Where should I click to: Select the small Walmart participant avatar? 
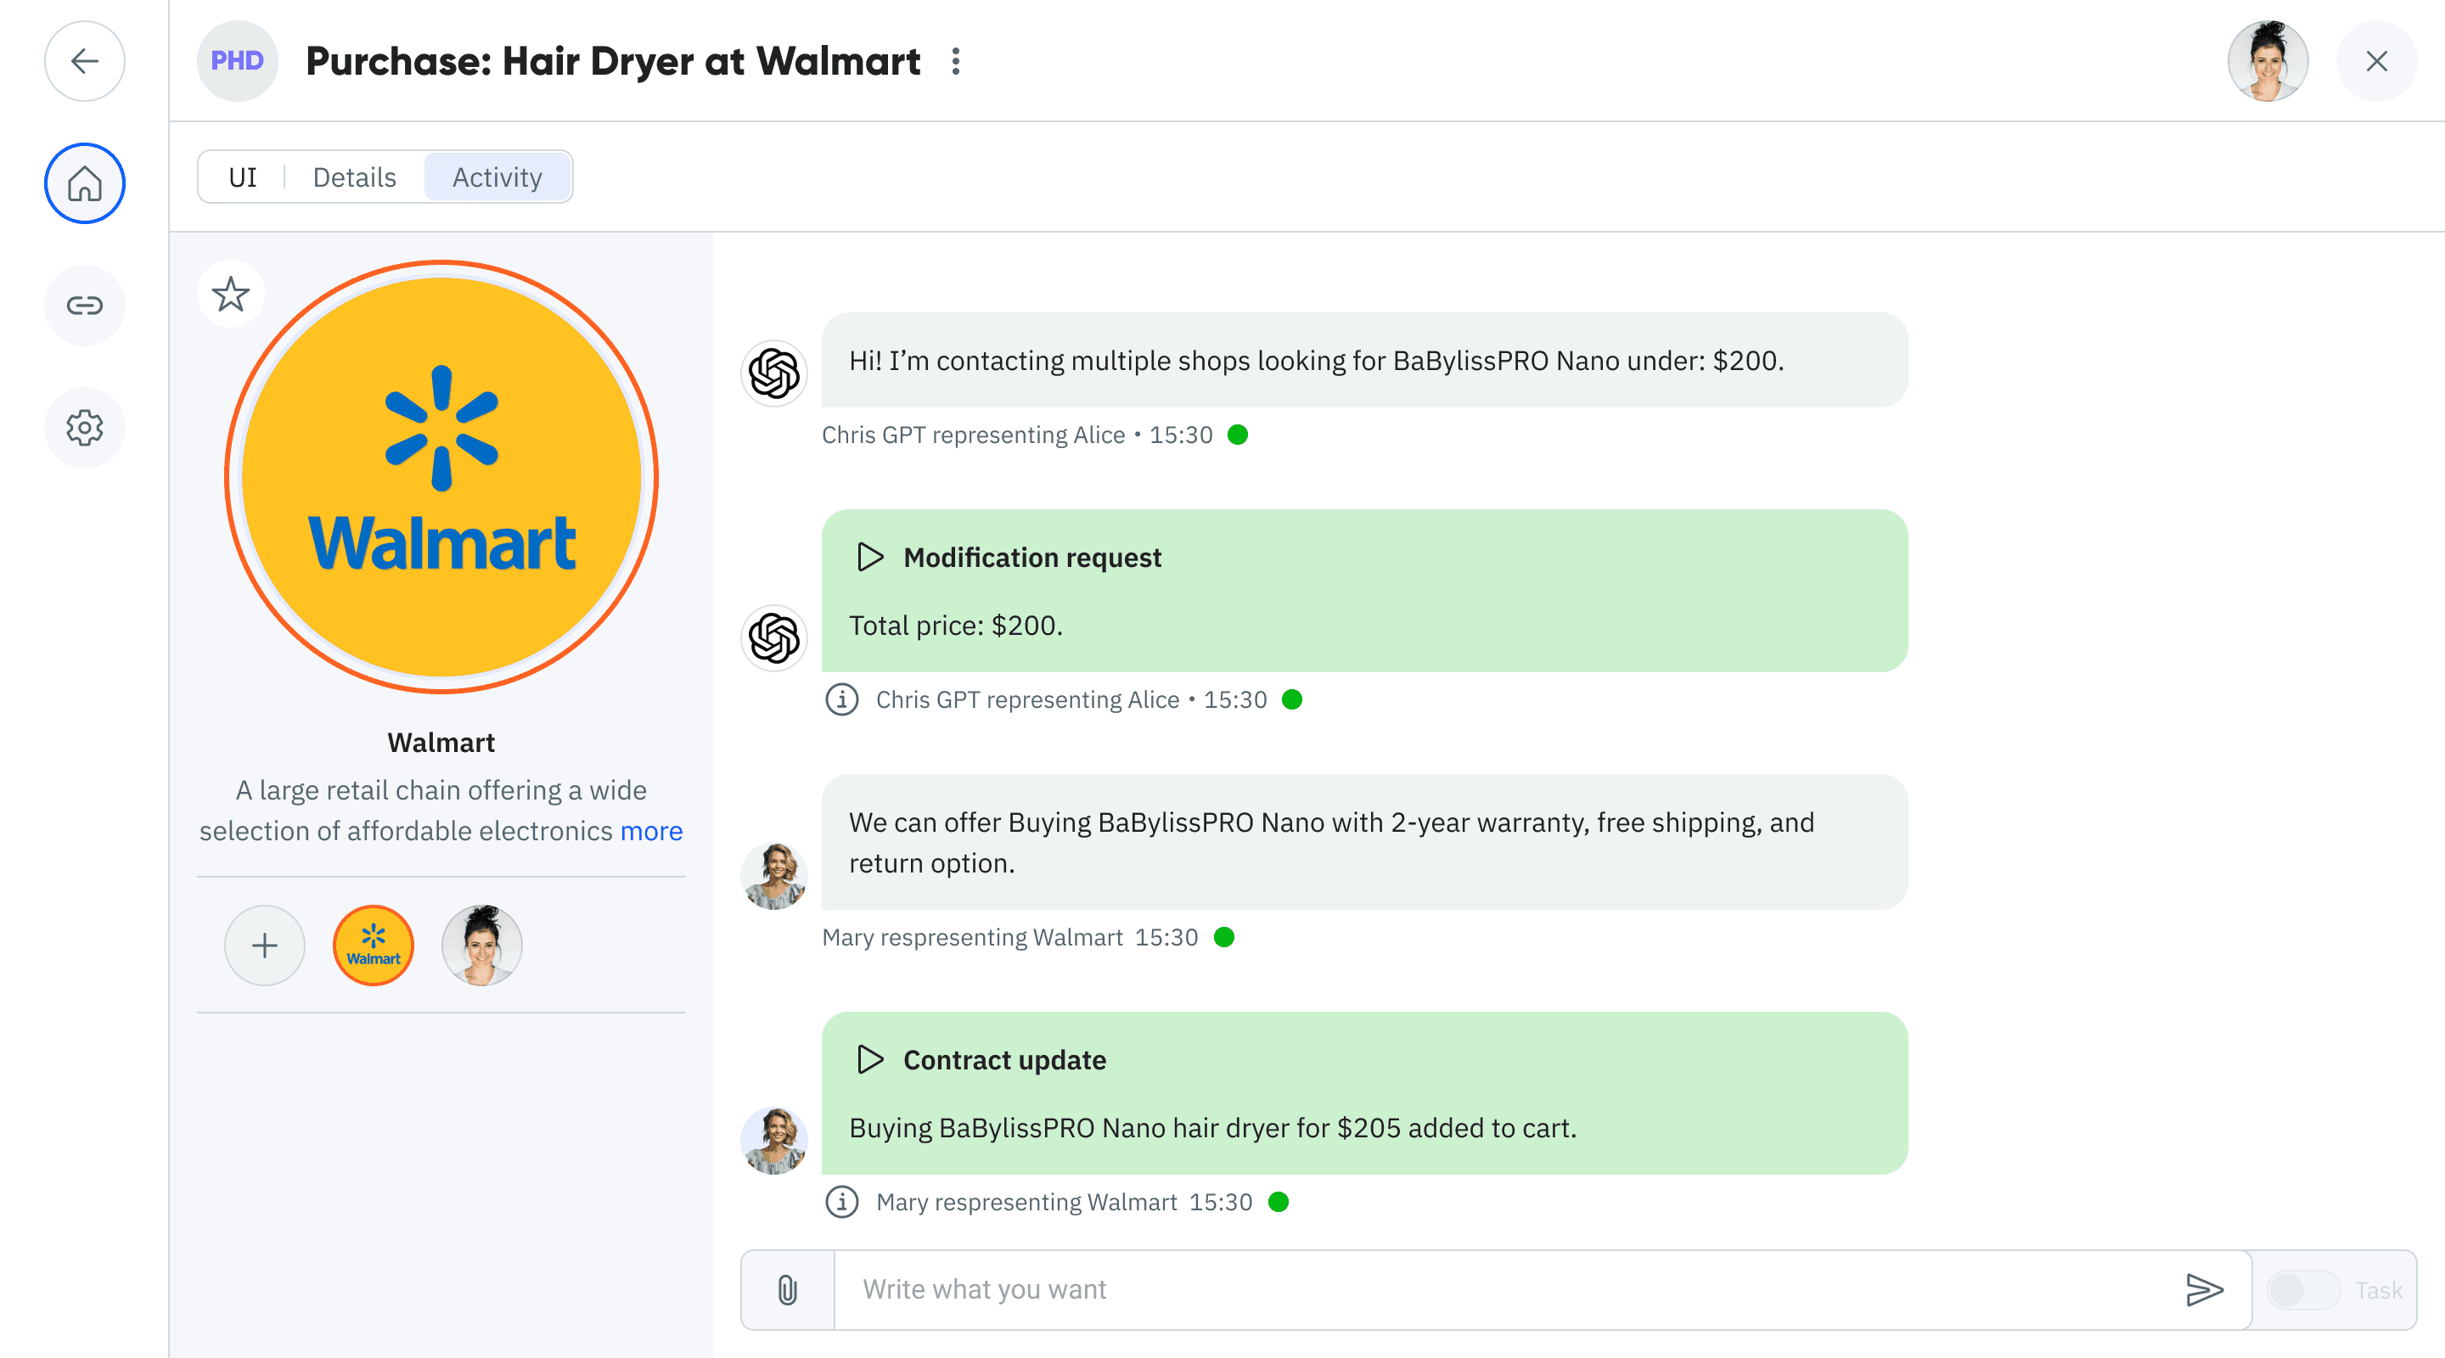tap(373, 946)
